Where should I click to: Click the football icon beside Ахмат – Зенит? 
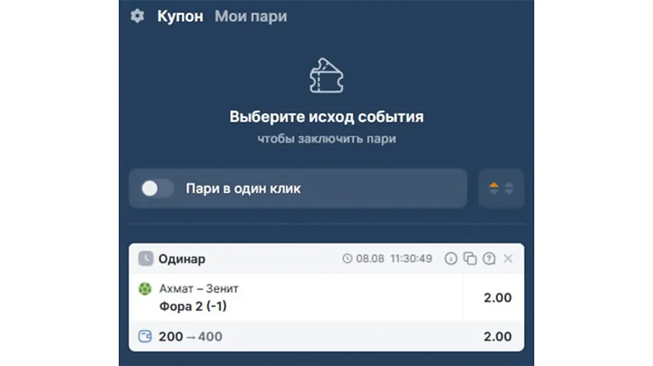[145, 289]
